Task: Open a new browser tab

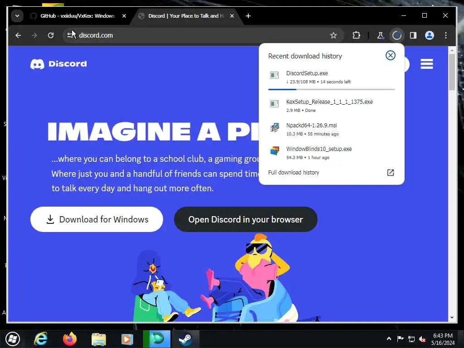Action: tap(248, 16)
